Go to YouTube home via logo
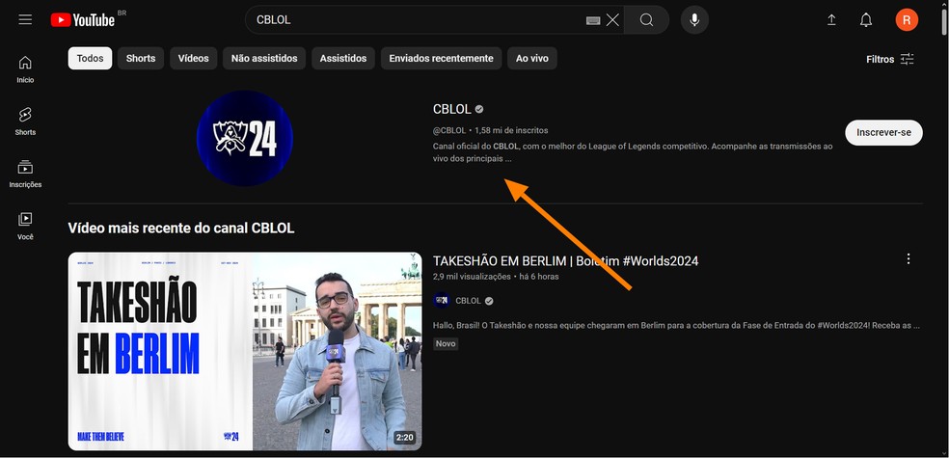Viewport: 949px width, 458px height. pos(83,20)
